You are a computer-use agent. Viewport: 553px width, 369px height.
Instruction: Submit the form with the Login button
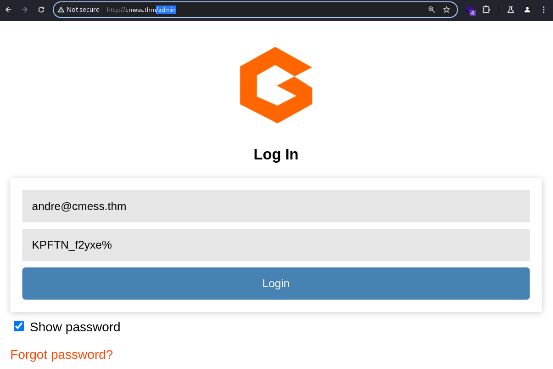276,284
